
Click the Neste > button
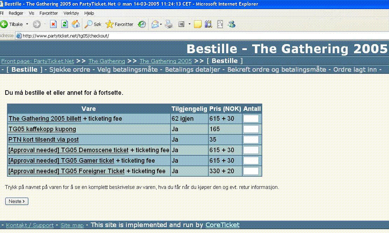coord(16,201)
